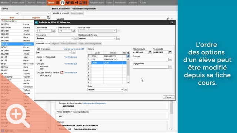Move selected option down with arrow
237x133 pixels.
[x=128, y=56]
